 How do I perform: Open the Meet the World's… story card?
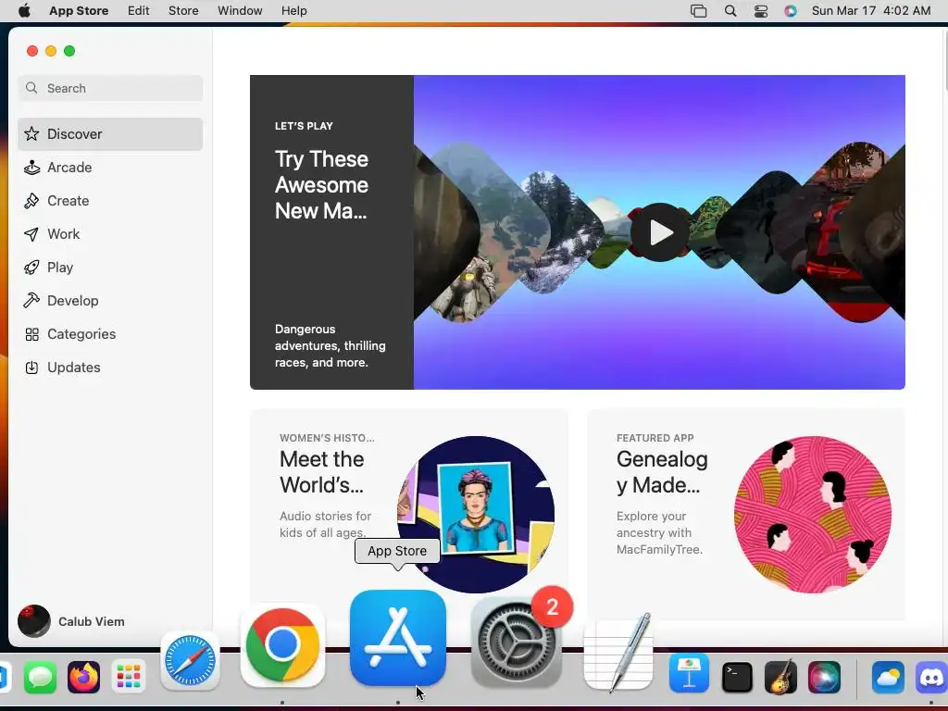pos(408,514)
